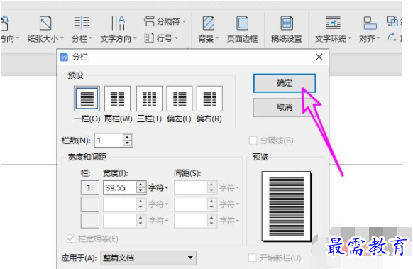Open the 背景 background tool
The height and width of the screenshot is (269, 413).
click(x=209, y=29)
